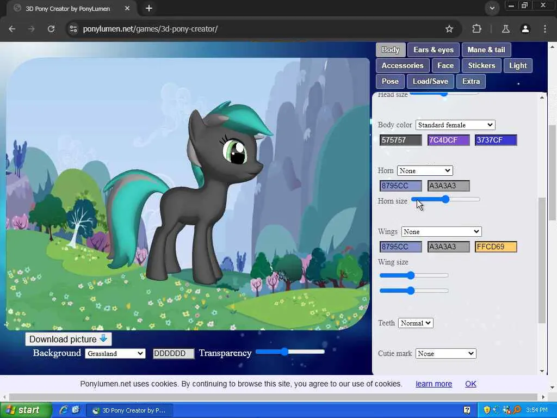The width and height of the screenshot is (557, 418).
Task: View site information icon in address bar
Action: [73, 29]
